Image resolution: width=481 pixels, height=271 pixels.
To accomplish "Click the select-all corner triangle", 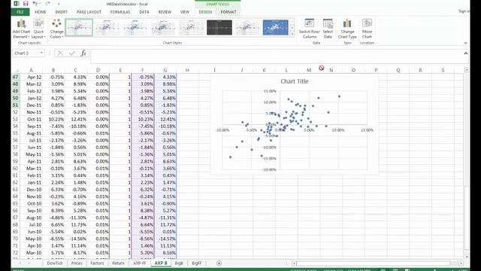I will point(16,70).
